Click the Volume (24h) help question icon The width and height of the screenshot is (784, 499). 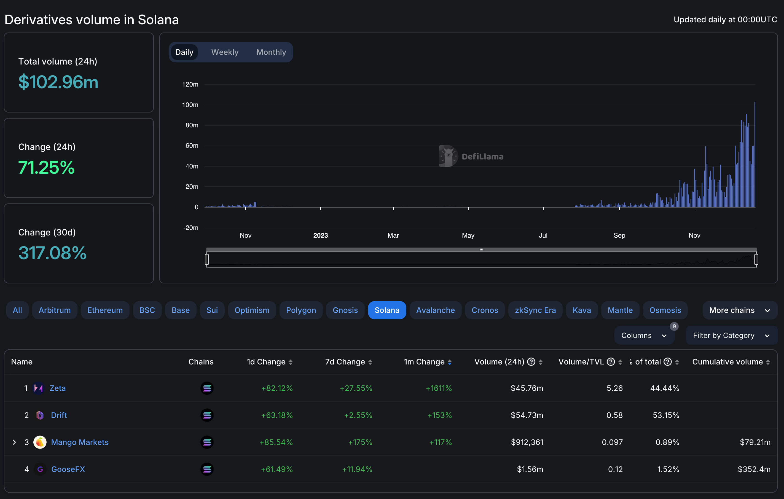(x=531, y=362)
